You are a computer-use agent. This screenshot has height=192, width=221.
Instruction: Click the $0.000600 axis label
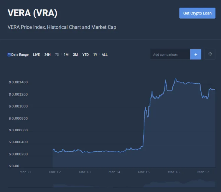coord(18,130)
